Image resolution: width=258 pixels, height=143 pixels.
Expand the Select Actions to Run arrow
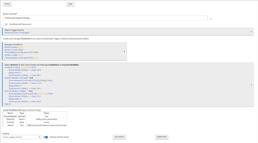coord(251,85)
